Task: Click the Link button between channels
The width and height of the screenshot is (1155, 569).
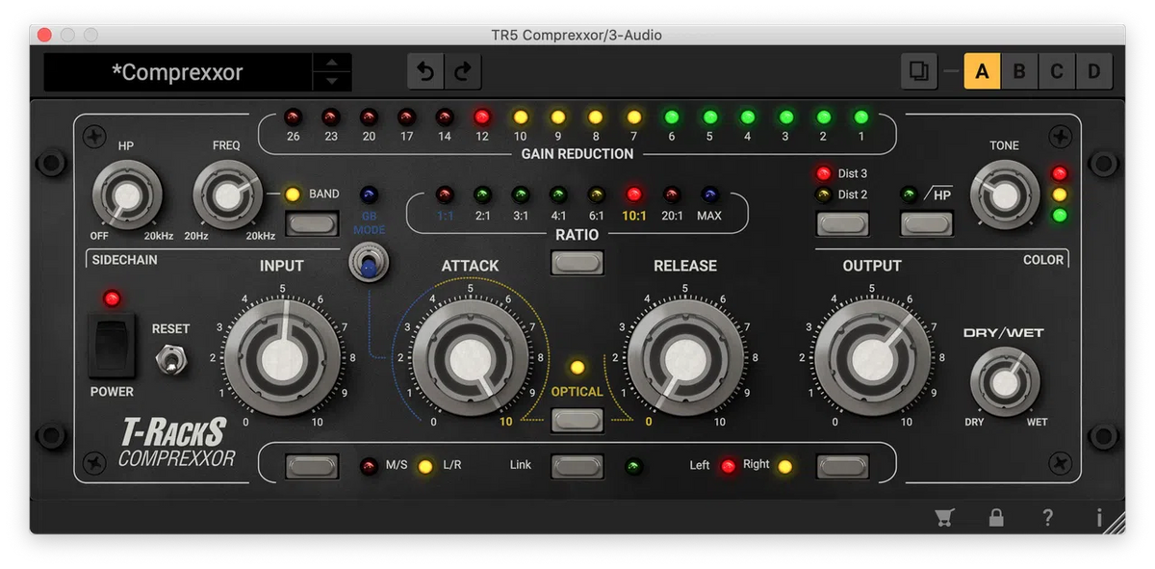Action: [576, 465]
